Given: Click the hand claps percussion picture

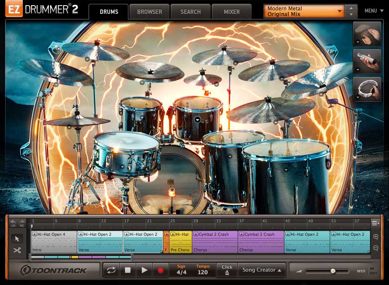Looking at the screenshot, I should click(367, 34).
